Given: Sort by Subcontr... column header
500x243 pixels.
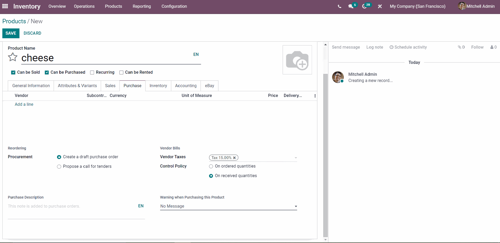Looking at the screenshot, I should pyautogui.click(x=97, y=96).
